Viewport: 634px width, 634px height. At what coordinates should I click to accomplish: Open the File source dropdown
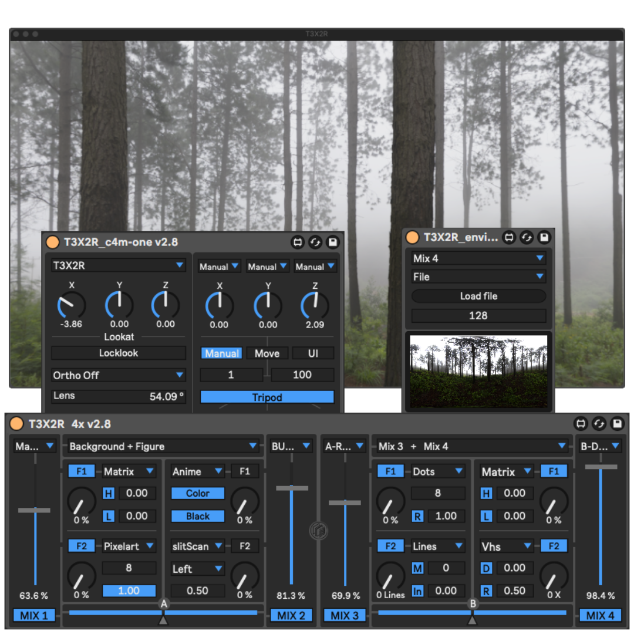(478, 276)
